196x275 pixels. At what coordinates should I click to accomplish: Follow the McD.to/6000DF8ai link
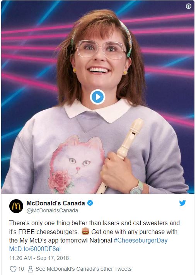pos(35,249)
